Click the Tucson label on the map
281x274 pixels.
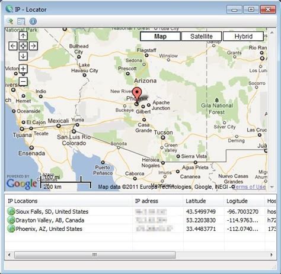(x=163, y=132)
